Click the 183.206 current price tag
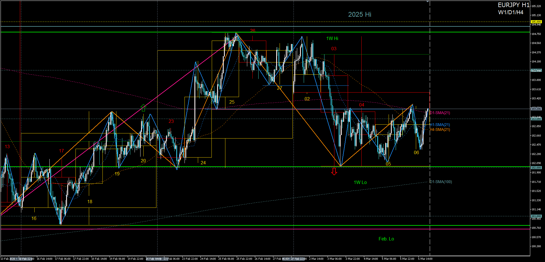545x262 pixels. tap(536, 109)
